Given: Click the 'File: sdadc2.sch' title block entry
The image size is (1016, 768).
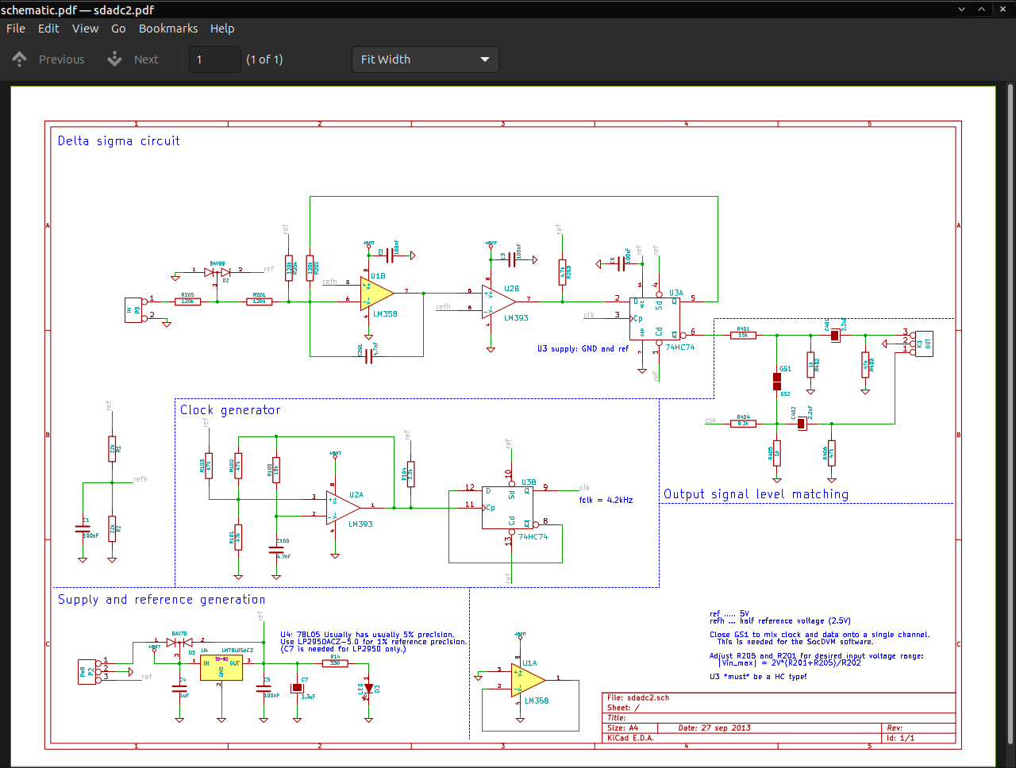Looking at the screenshot, I should click(638, 698).
